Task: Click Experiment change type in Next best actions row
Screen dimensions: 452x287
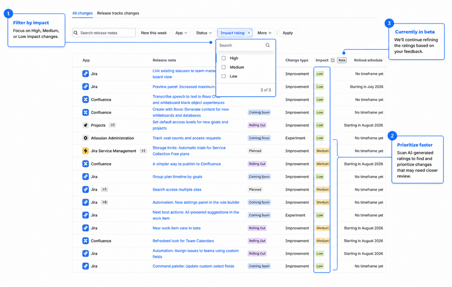Action: coord(295,215)
